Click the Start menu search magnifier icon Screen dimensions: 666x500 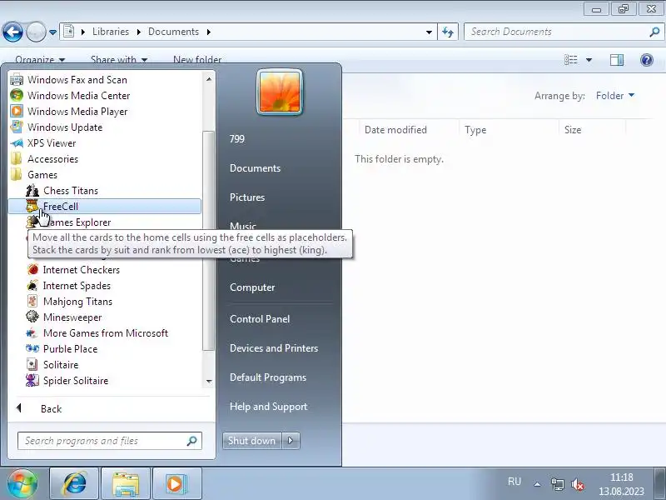tap(192, 441)
